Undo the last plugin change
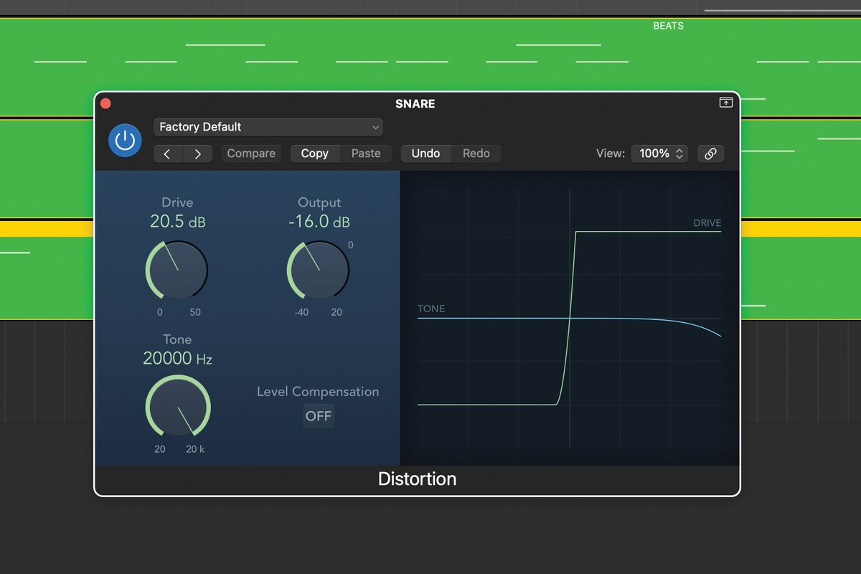This screenshot has height=574, width=861. pyautogui.click(x=425, y=153)
